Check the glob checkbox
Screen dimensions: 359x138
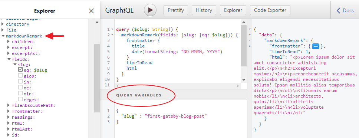20,76
